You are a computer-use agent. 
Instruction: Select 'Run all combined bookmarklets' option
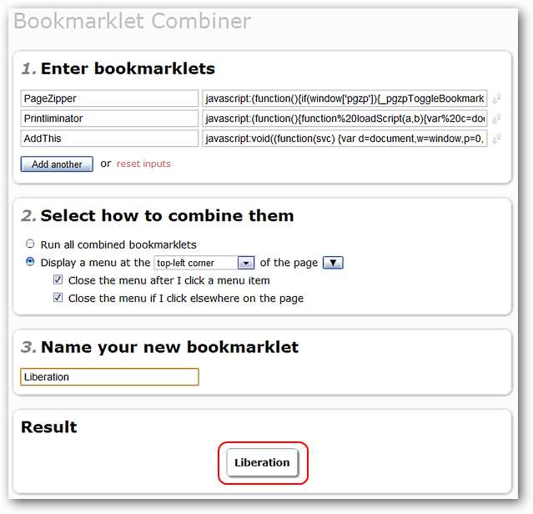[31, 244]
